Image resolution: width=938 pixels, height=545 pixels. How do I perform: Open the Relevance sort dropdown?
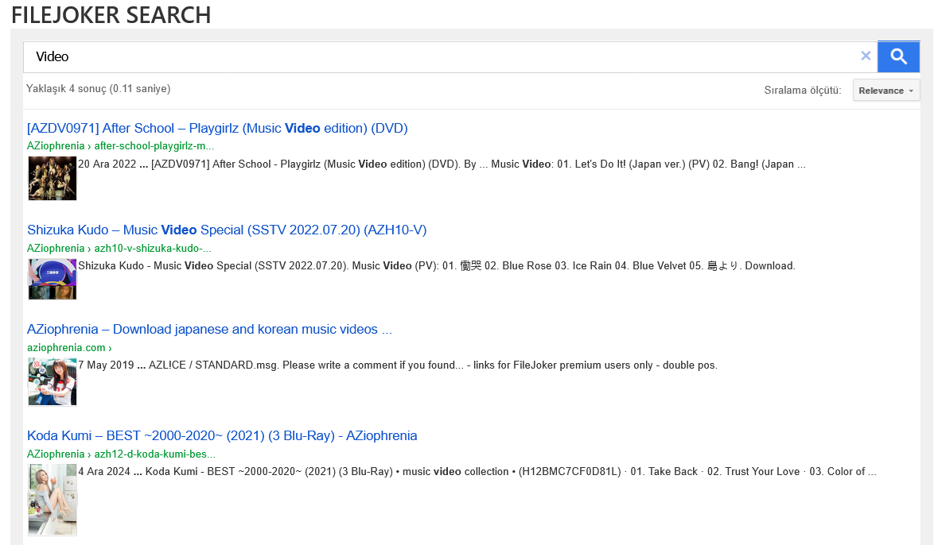point(885,91)
